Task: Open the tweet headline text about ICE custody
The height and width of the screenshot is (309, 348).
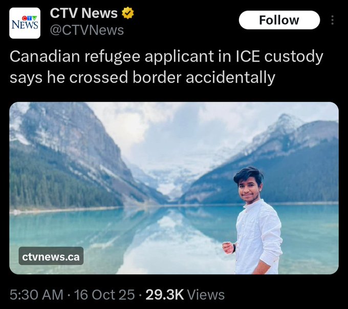Action: click(x=166, y=67)
